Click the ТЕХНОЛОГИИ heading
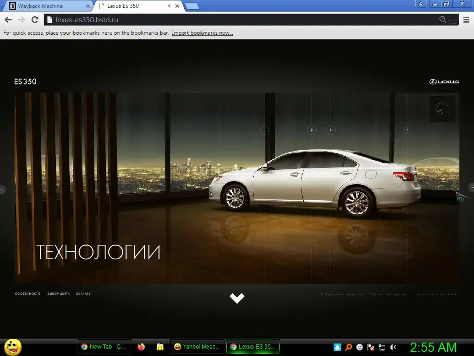Image resolution: width=474 pixels, height=356 pixels. (98, 252)
